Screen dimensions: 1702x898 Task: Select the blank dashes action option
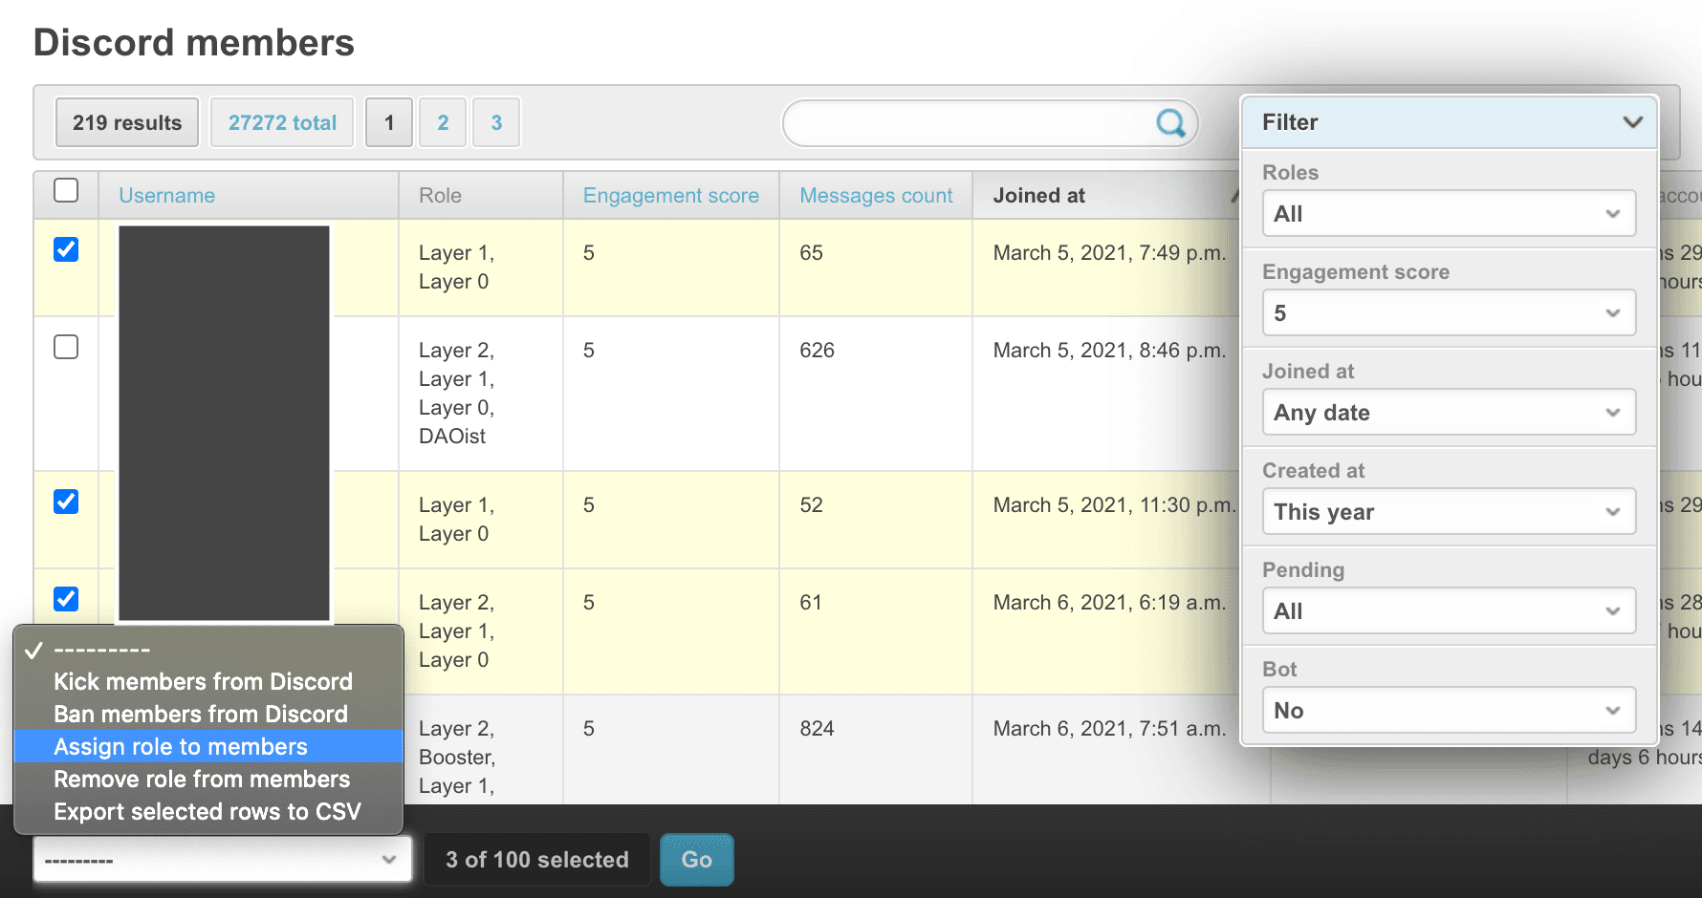point(208,650)
